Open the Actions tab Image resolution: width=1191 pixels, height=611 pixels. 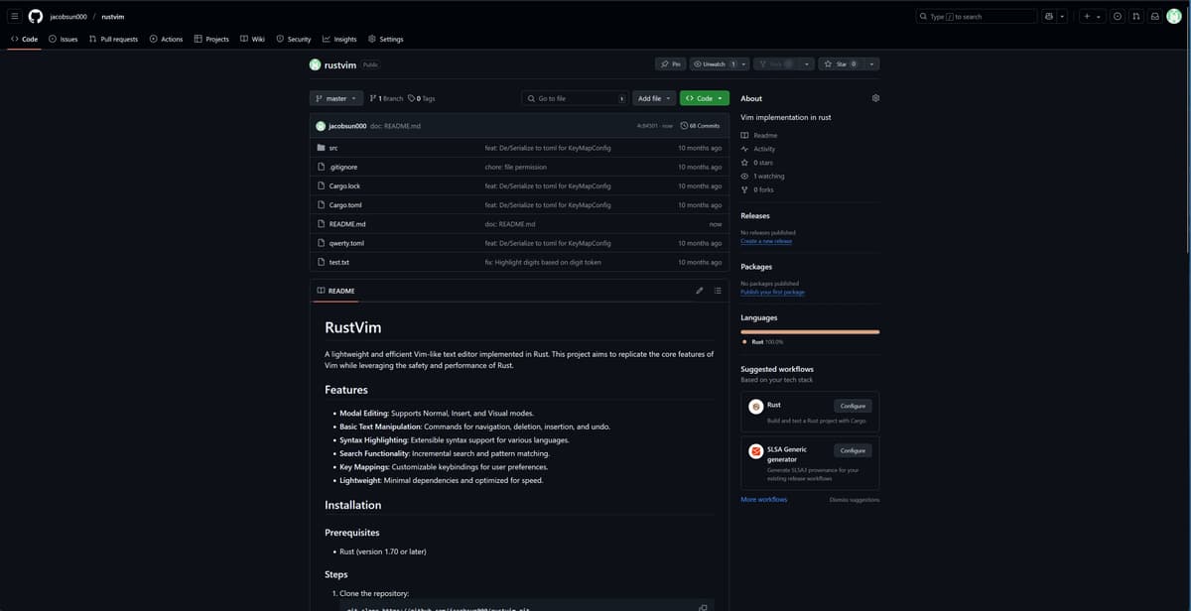click(166, 39)
